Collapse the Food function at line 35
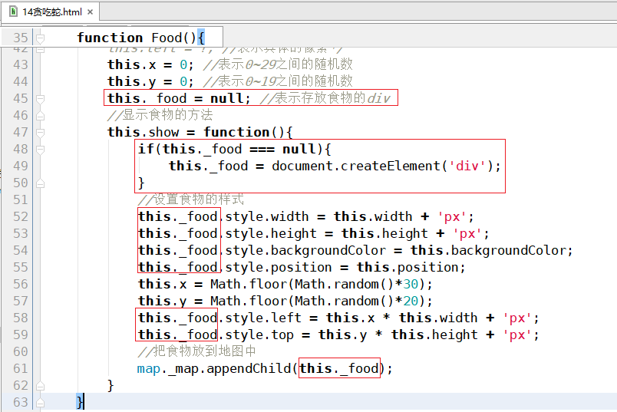This screenshot has width=617, height=412. [38, 38]
